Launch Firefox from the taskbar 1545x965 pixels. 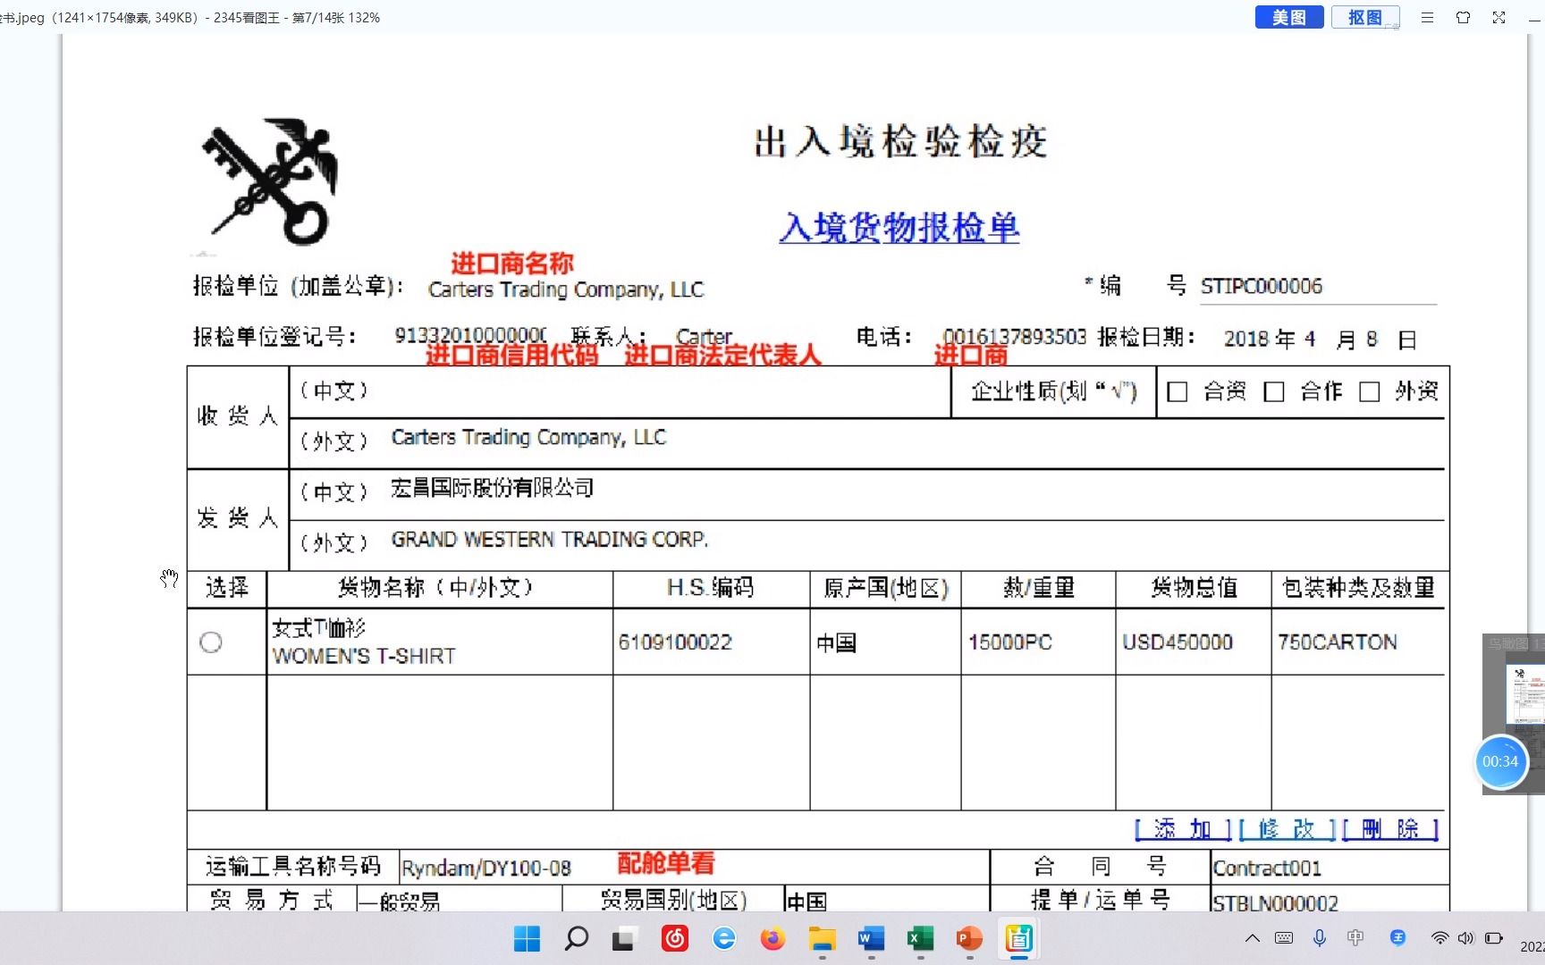pyautogui.click(x=772, y=938)
